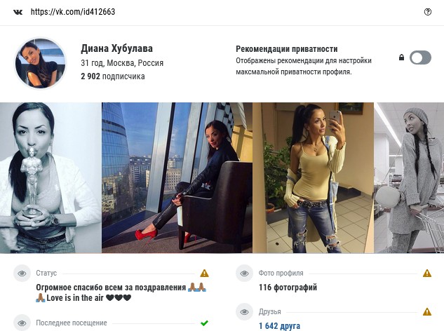The height and width of the screenshot is (331, 444).
Task: Toggle the Рекомендации приватности switch
Action: click(420, 58)
